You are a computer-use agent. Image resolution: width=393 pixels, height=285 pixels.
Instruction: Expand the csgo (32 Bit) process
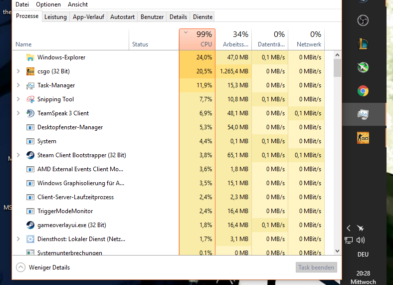coord(18,71)
